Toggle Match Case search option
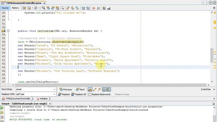Screen dimensions: 217x122 (90, 89)
